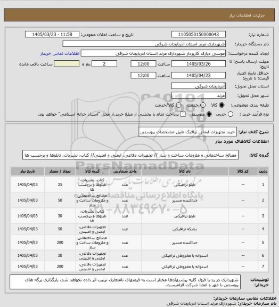Click the remaining days field showing 2
Screen dimensions: 279x307
tap(104, 64)
